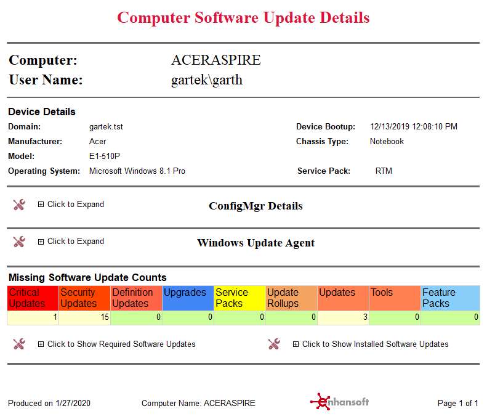
Task: Select the Update Rollups header cell
Action: pos(291,298)
